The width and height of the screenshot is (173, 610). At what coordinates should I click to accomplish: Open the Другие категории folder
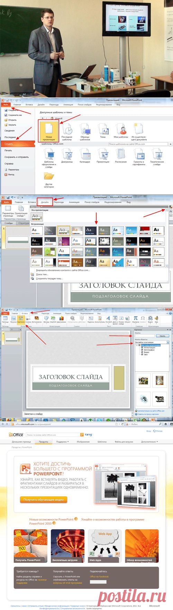49,180
